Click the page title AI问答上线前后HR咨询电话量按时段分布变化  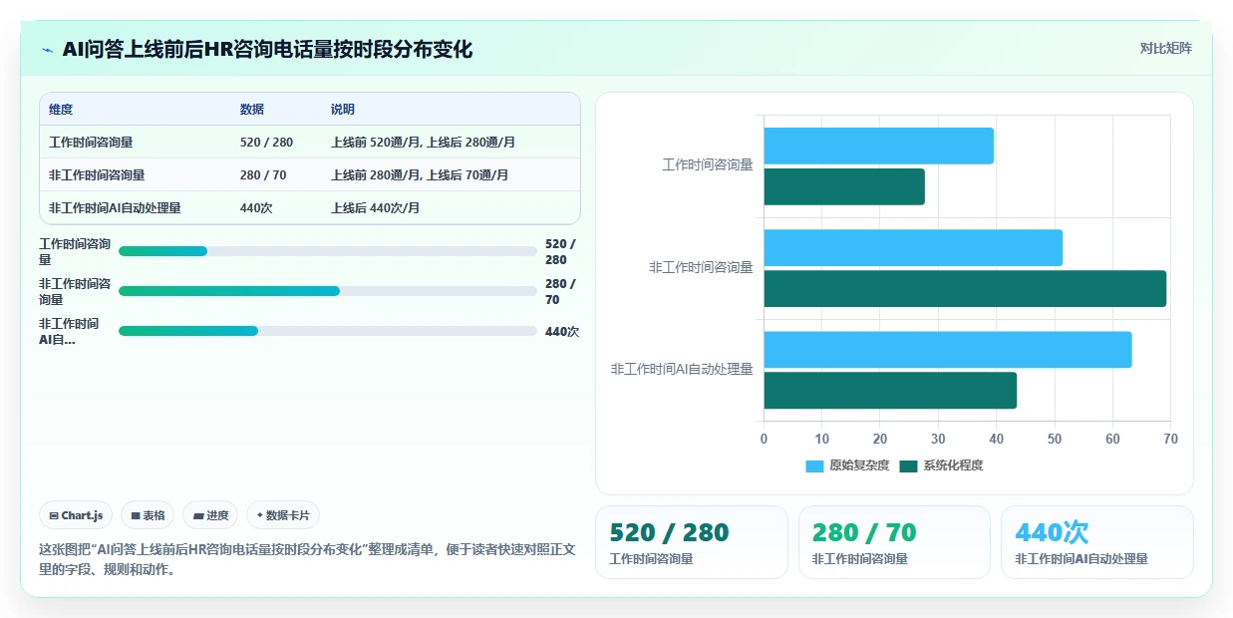(x=267, y=49)
